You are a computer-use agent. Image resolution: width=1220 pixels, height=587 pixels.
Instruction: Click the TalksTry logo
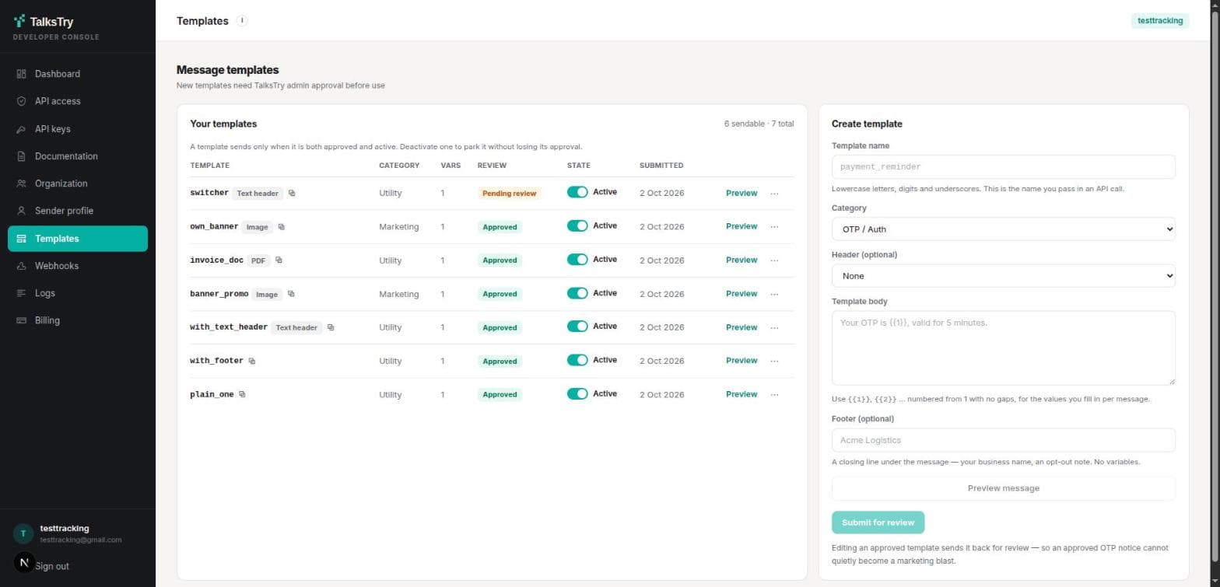tap(44, 22)
